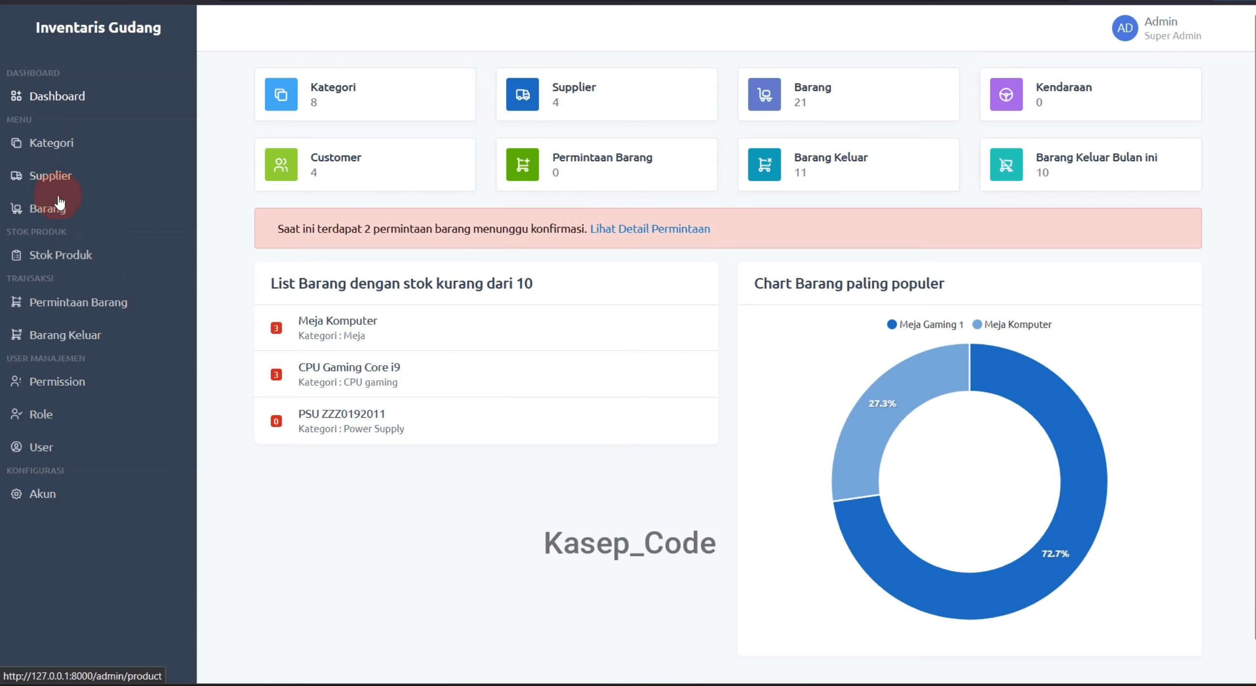Click the Barang Keluar Bulan ini icon
This screenshot has width=1256, height=686.
pos(1006,165)
